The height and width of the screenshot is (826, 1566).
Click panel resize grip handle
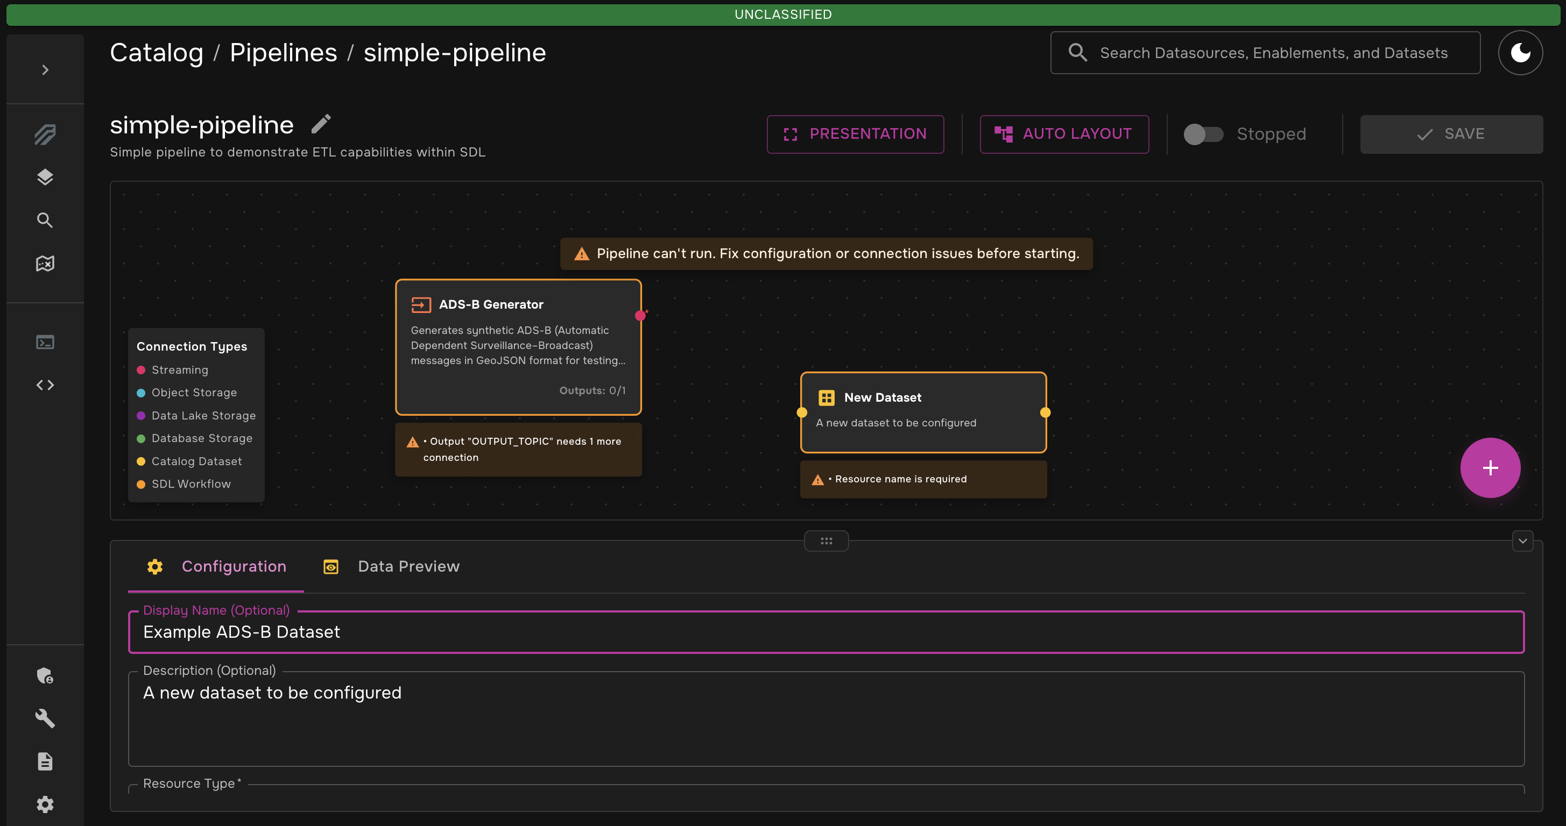(826, 540)
